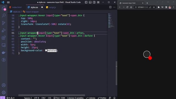
Task: Click style.css in breadcrumb
Action: click(x=16, y=12)
